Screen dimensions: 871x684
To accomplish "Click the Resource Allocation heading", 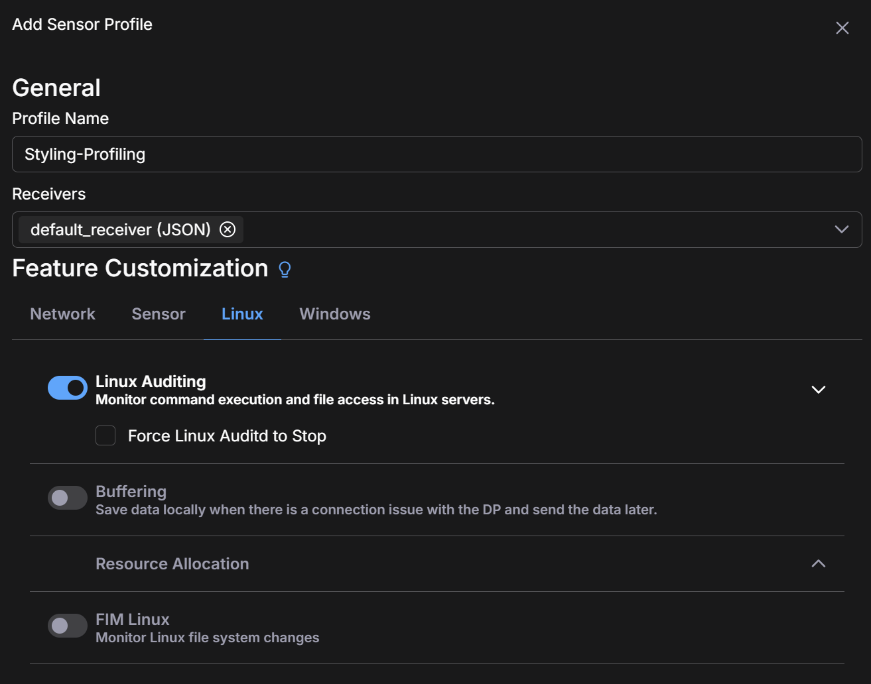I will pos(172,564).
